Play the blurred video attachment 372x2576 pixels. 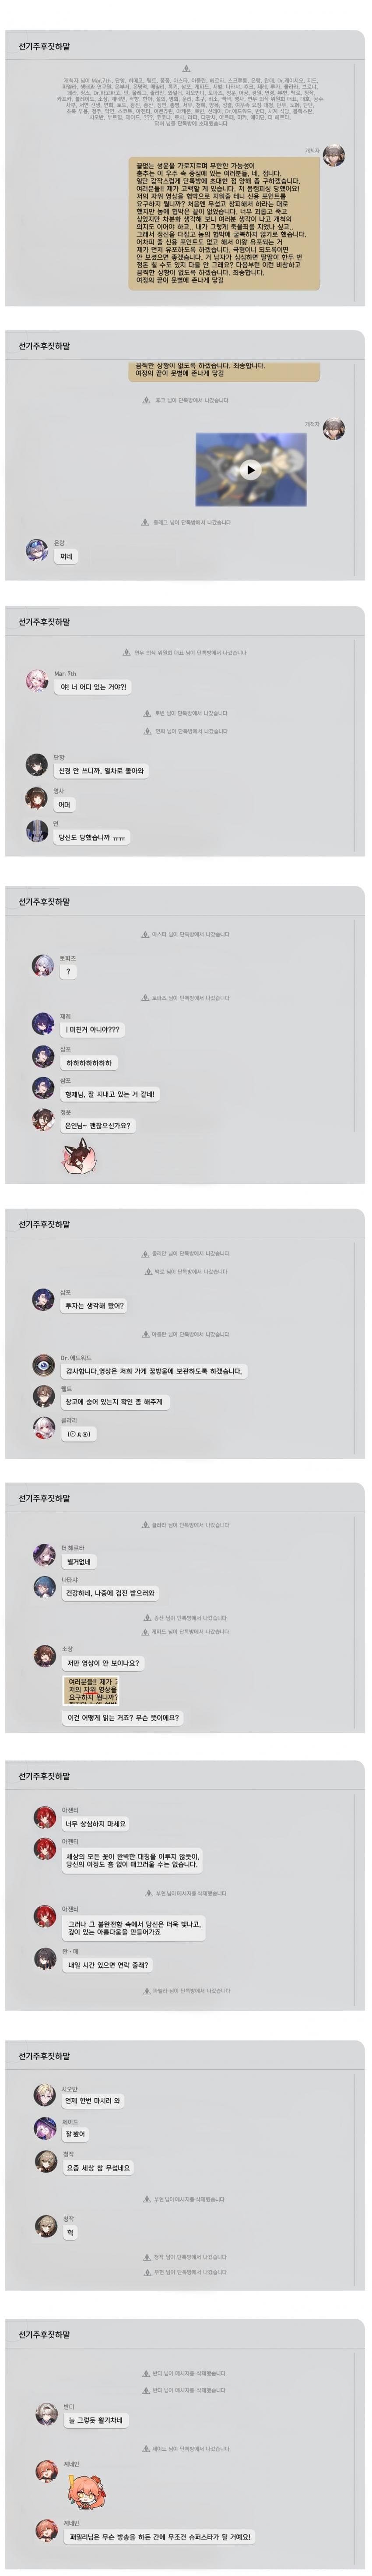tap(251, 470)
